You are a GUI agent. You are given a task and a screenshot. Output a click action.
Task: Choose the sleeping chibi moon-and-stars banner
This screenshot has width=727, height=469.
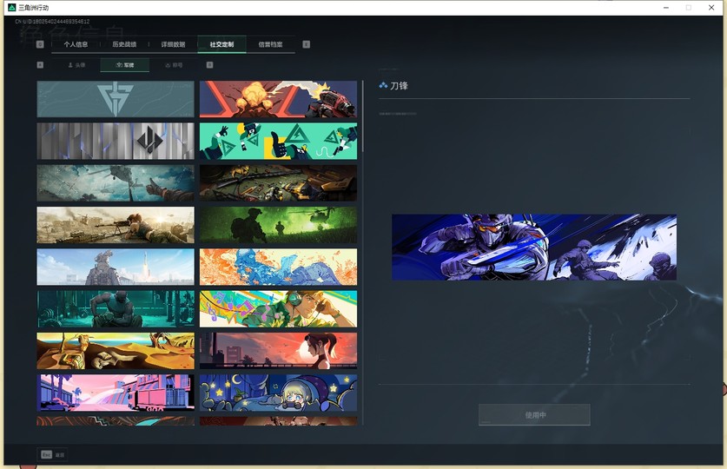point(278,393)
